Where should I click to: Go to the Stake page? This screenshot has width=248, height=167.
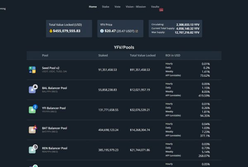point(105,7)
